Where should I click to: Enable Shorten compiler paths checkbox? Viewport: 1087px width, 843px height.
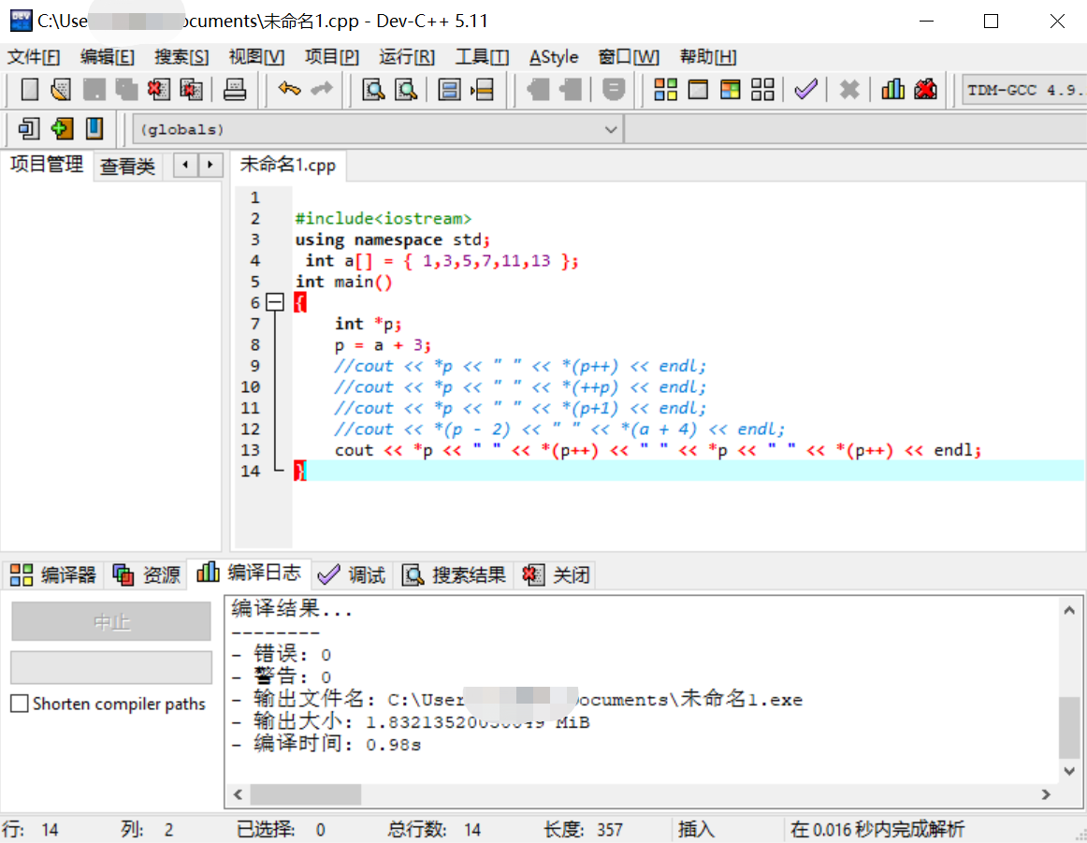tap(20, 704)
